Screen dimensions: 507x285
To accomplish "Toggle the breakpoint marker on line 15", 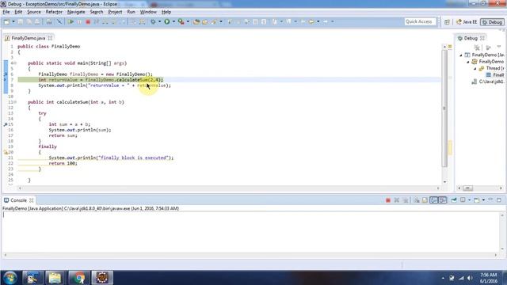I will pos(6,124).
